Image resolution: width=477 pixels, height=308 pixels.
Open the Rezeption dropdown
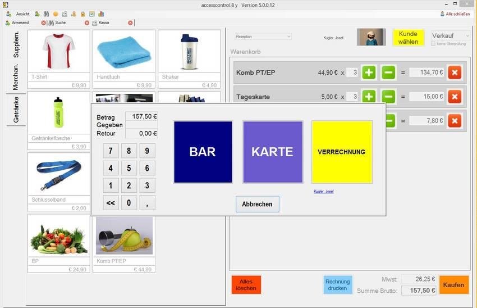[263, 37]
